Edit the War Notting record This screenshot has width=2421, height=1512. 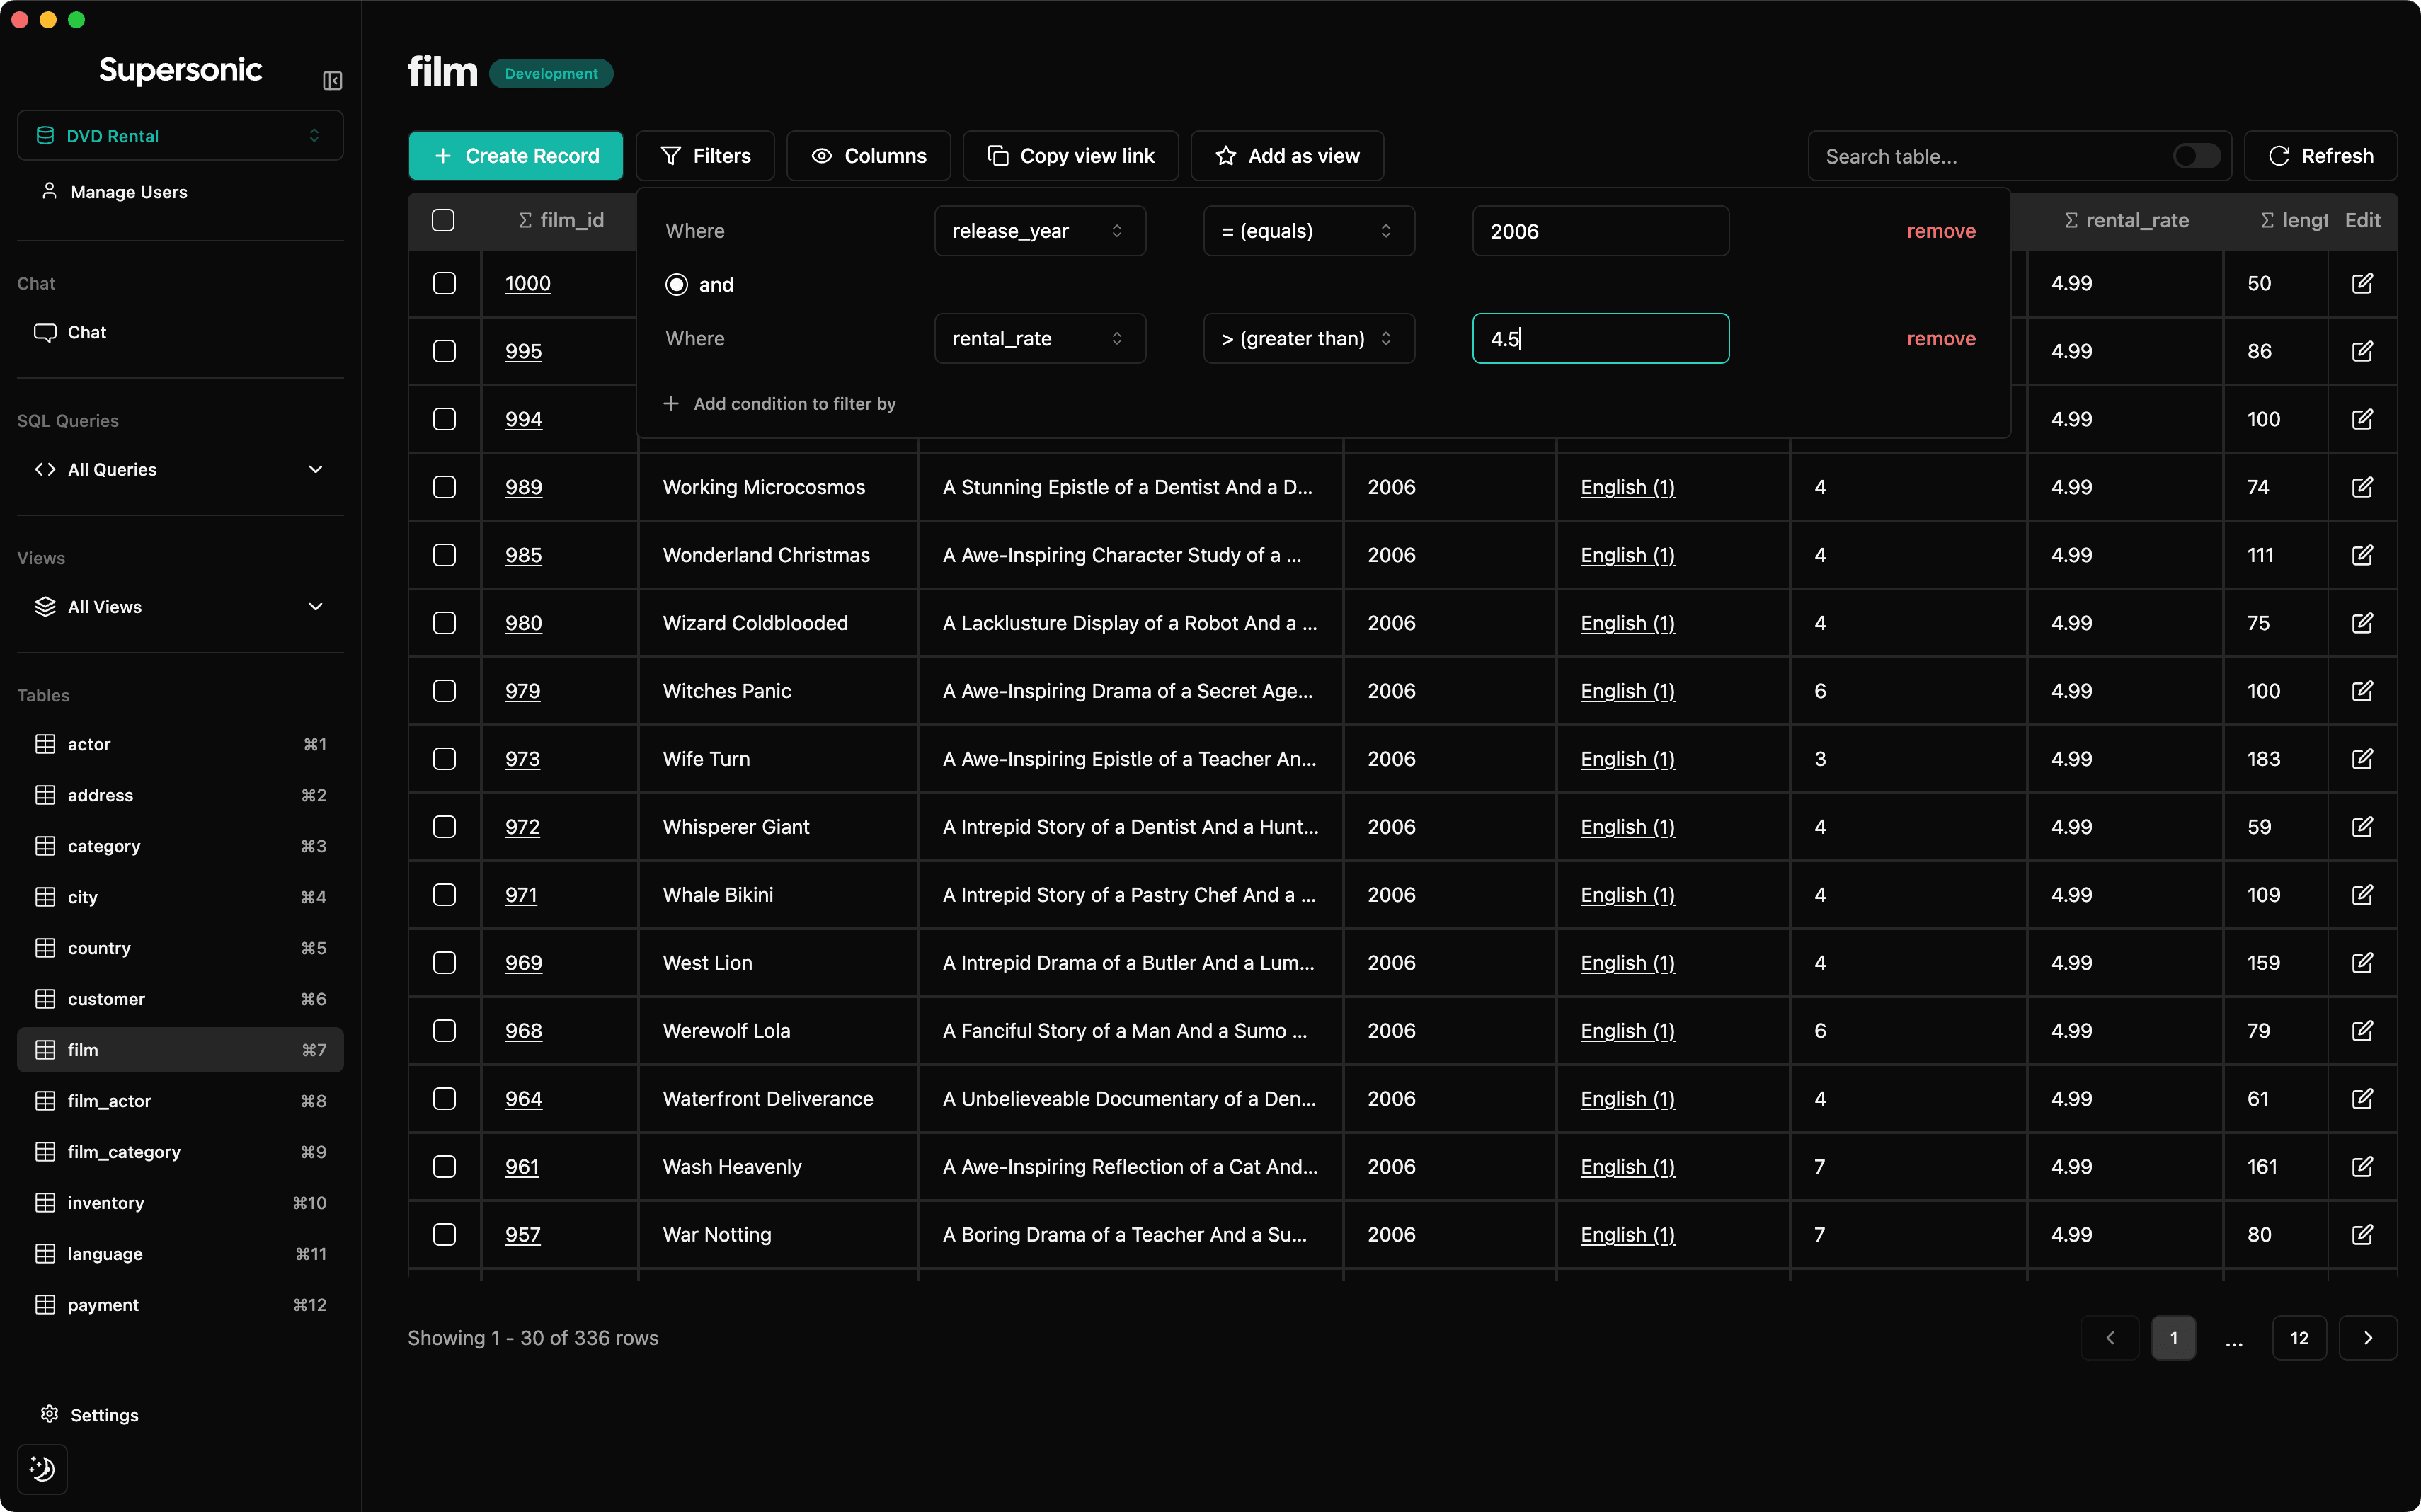[x=2362, y=1235]
